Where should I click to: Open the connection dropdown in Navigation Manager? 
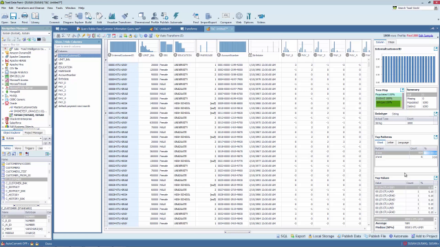pyautogui.click(x=49, y=34)
